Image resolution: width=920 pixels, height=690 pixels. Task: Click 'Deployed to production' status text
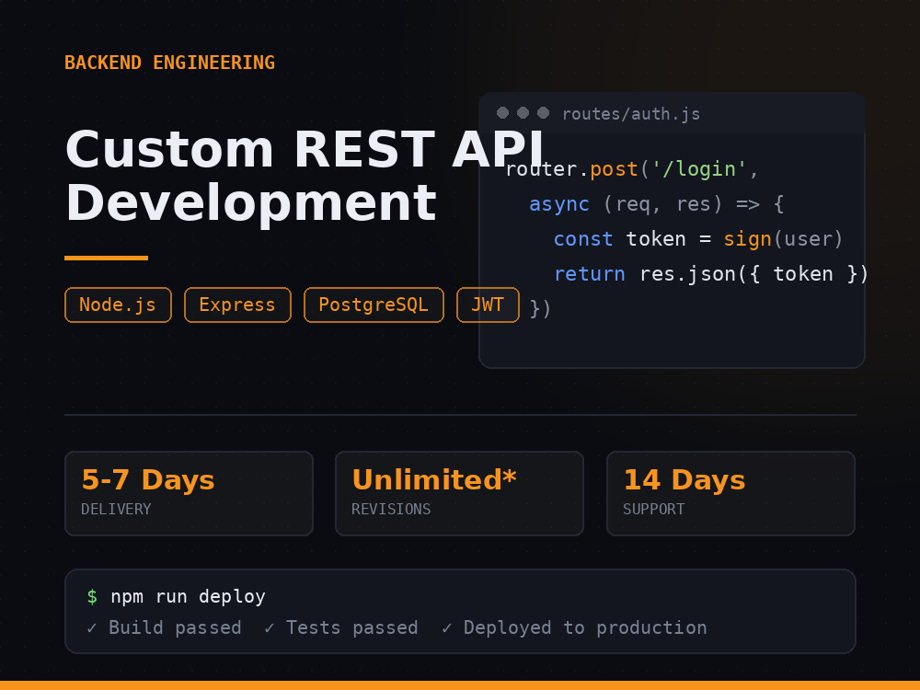click(x=585, y=627)
